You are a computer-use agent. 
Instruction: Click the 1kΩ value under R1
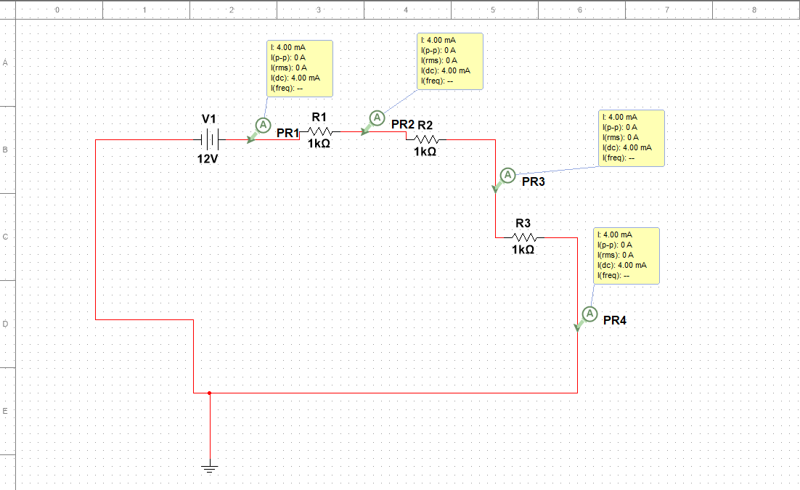click(x=319, y=144)
